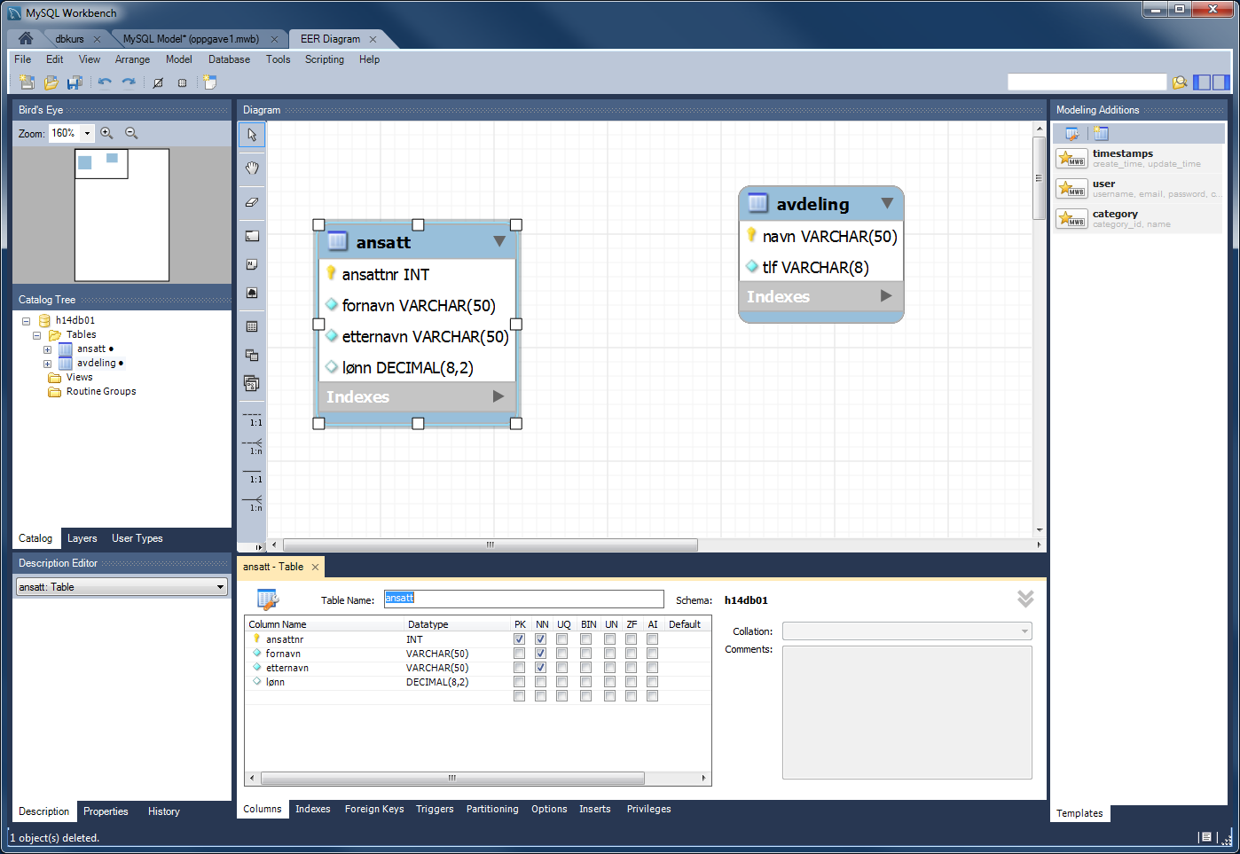
Task: Select 1:n identifying relationship tool
Action: [x=252, y=503]
